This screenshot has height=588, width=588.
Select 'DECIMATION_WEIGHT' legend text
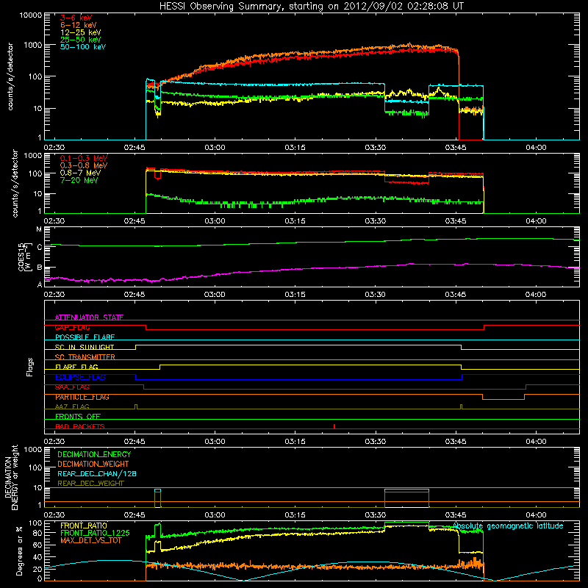pos(93,464)
